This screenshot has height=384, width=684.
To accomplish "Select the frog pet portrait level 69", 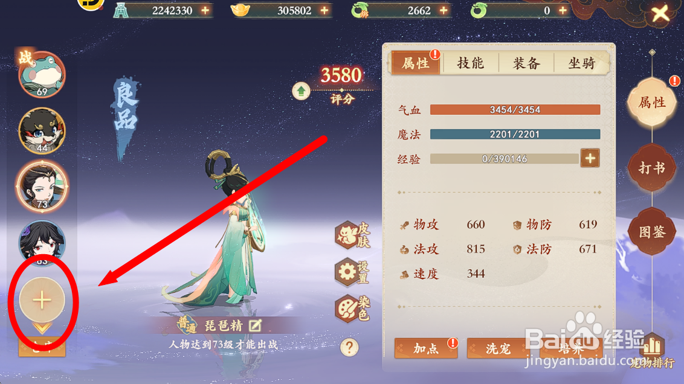I will [42, 74].
